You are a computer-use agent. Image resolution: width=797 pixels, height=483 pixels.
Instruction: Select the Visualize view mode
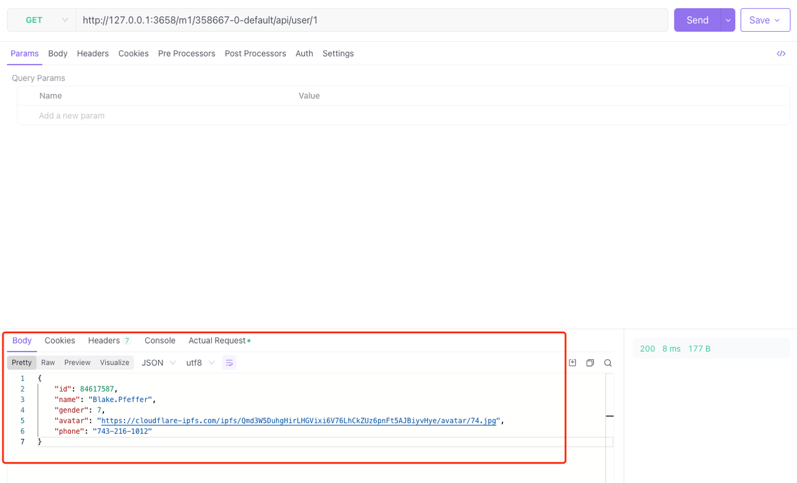click(115, 363)
